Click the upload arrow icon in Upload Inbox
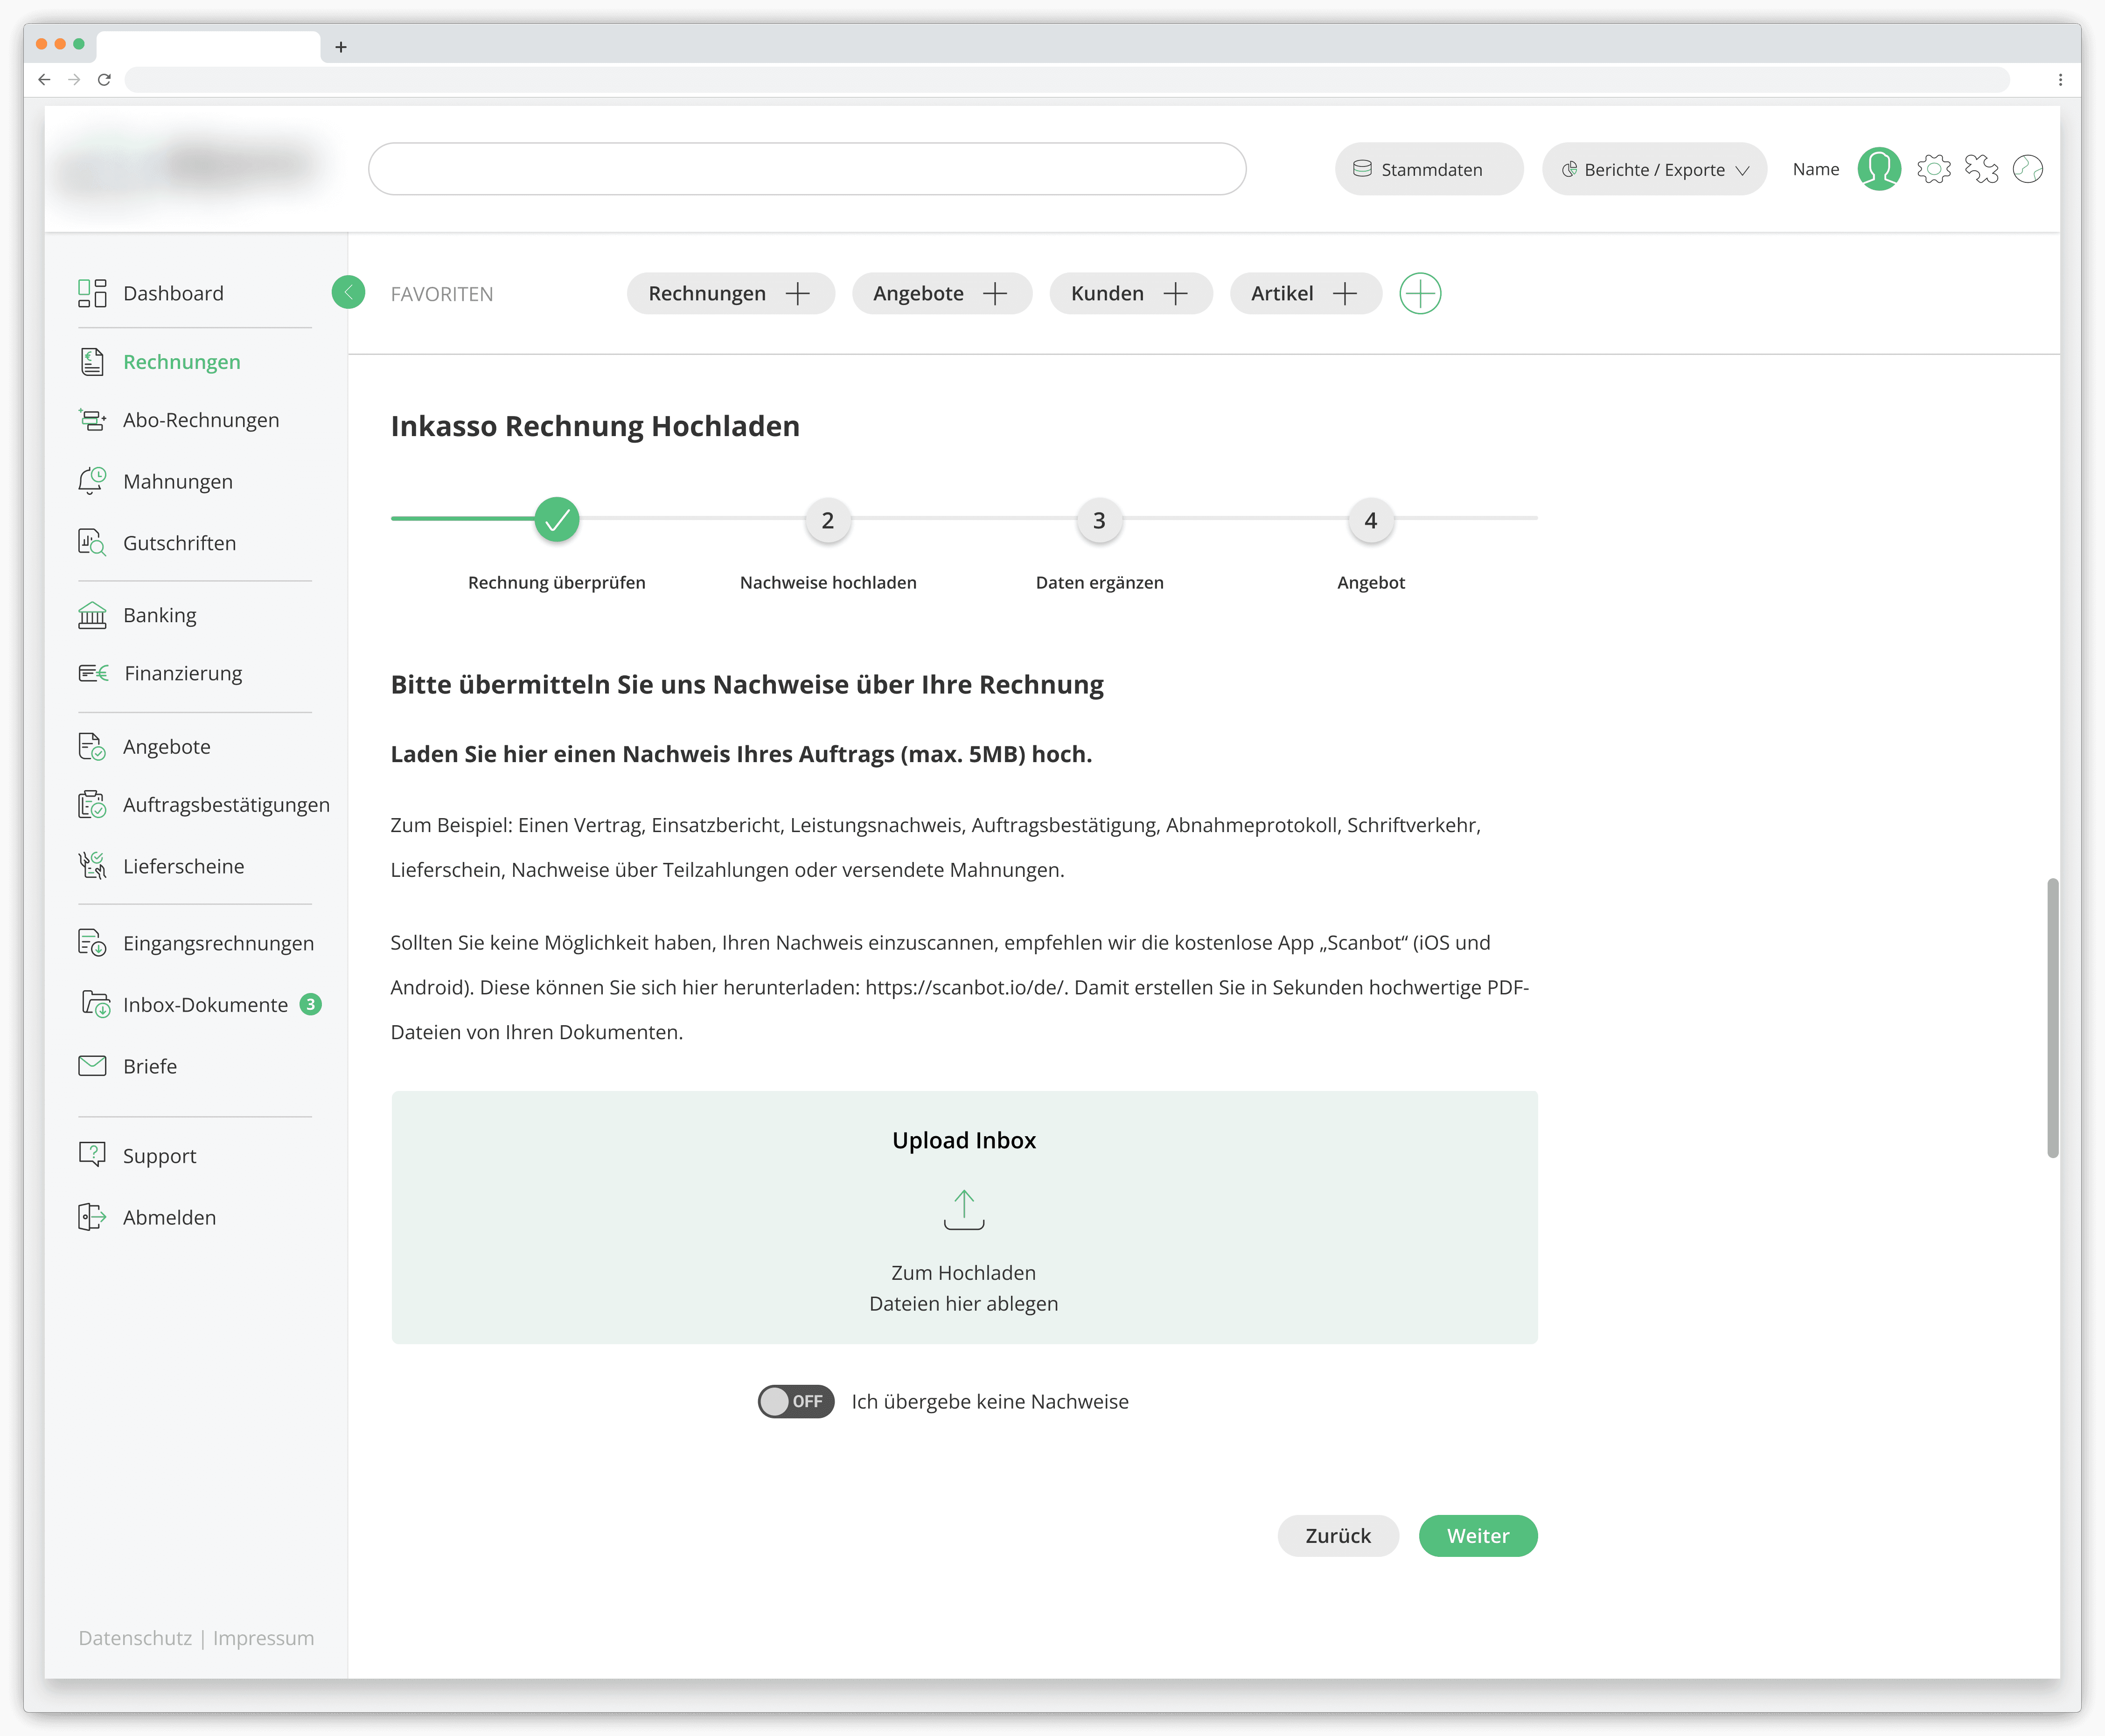The image size is (2105, 1736). pyautogui.click(x=963, y=1209)
